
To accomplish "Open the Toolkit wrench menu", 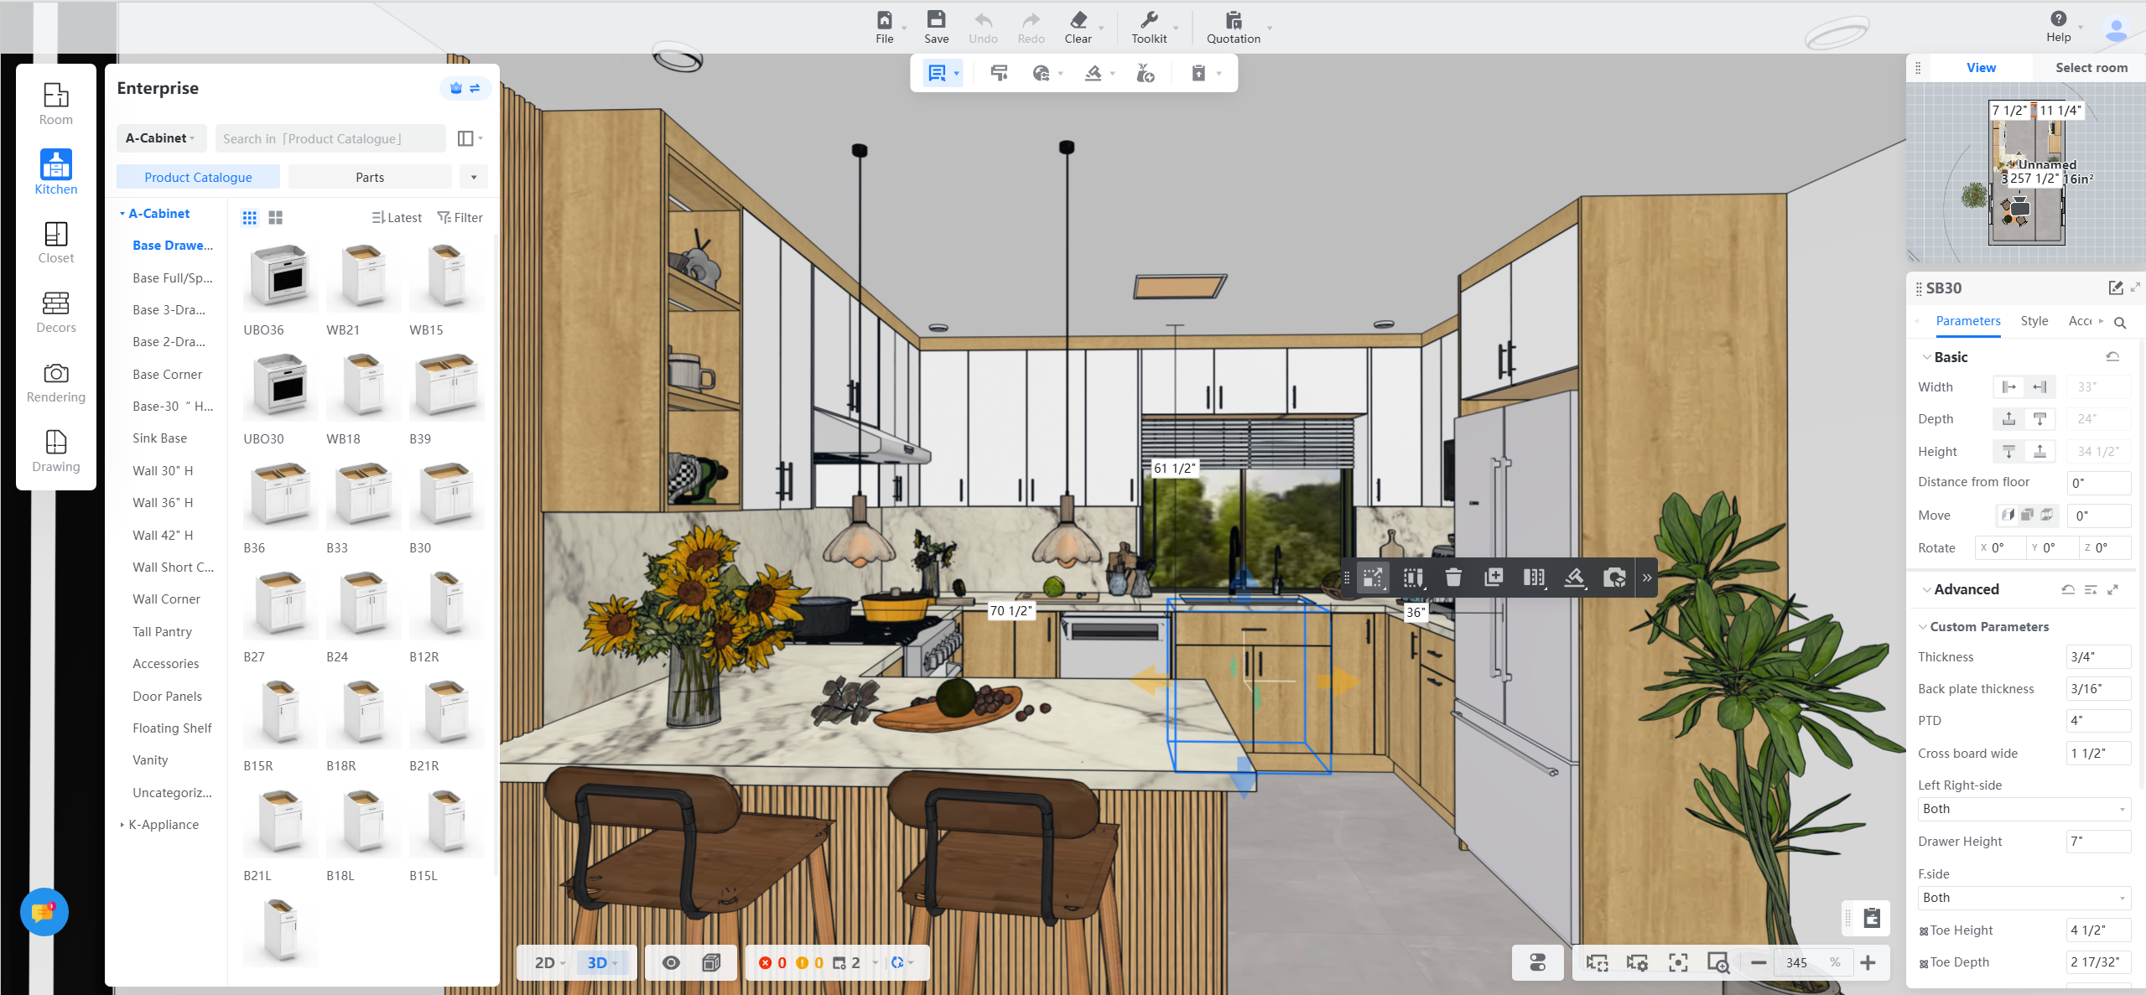I will [x=1149, y=27].
